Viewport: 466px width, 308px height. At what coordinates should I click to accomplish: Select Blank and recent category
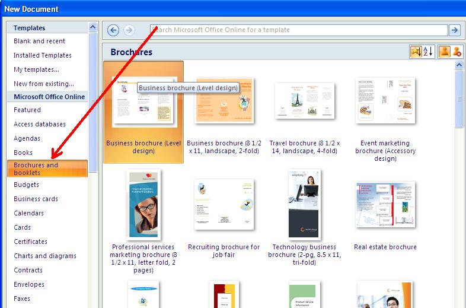pyautogui.click(x=40, y=41)
